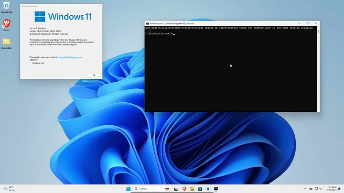
Task: Select the Brave desktop shortcut
Action: tap(6, 25)
